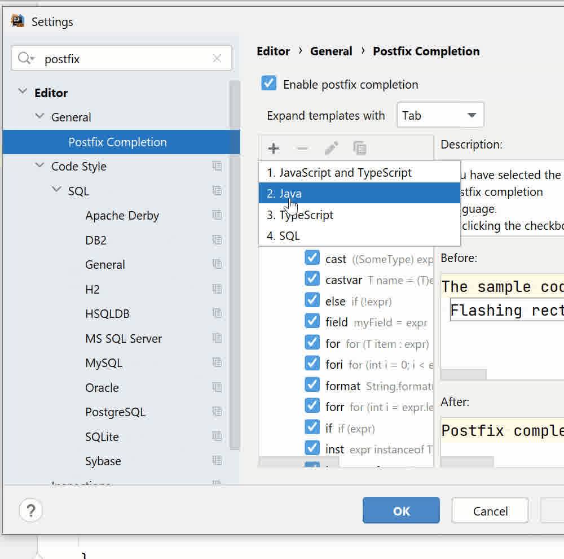Clear the postfix search text
564x559 pixels.
coord(217,58)
